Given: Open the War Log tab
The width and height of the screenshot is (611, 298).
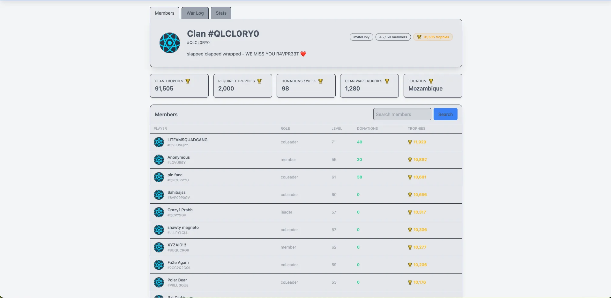Looking at the screenshot, I should (195, 13).
